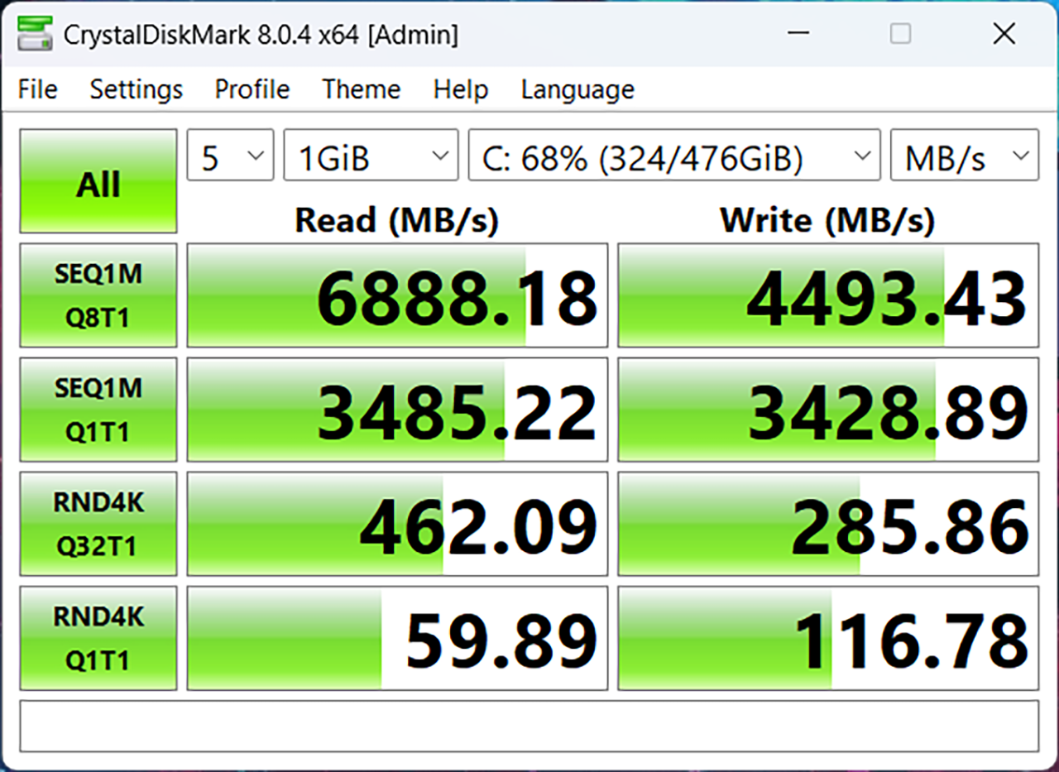Click the SEQ1M Q8T1 write result 4493.43
Image resolution: width=1059 pixels, height=772 pixels.
[x=828, y=295]
